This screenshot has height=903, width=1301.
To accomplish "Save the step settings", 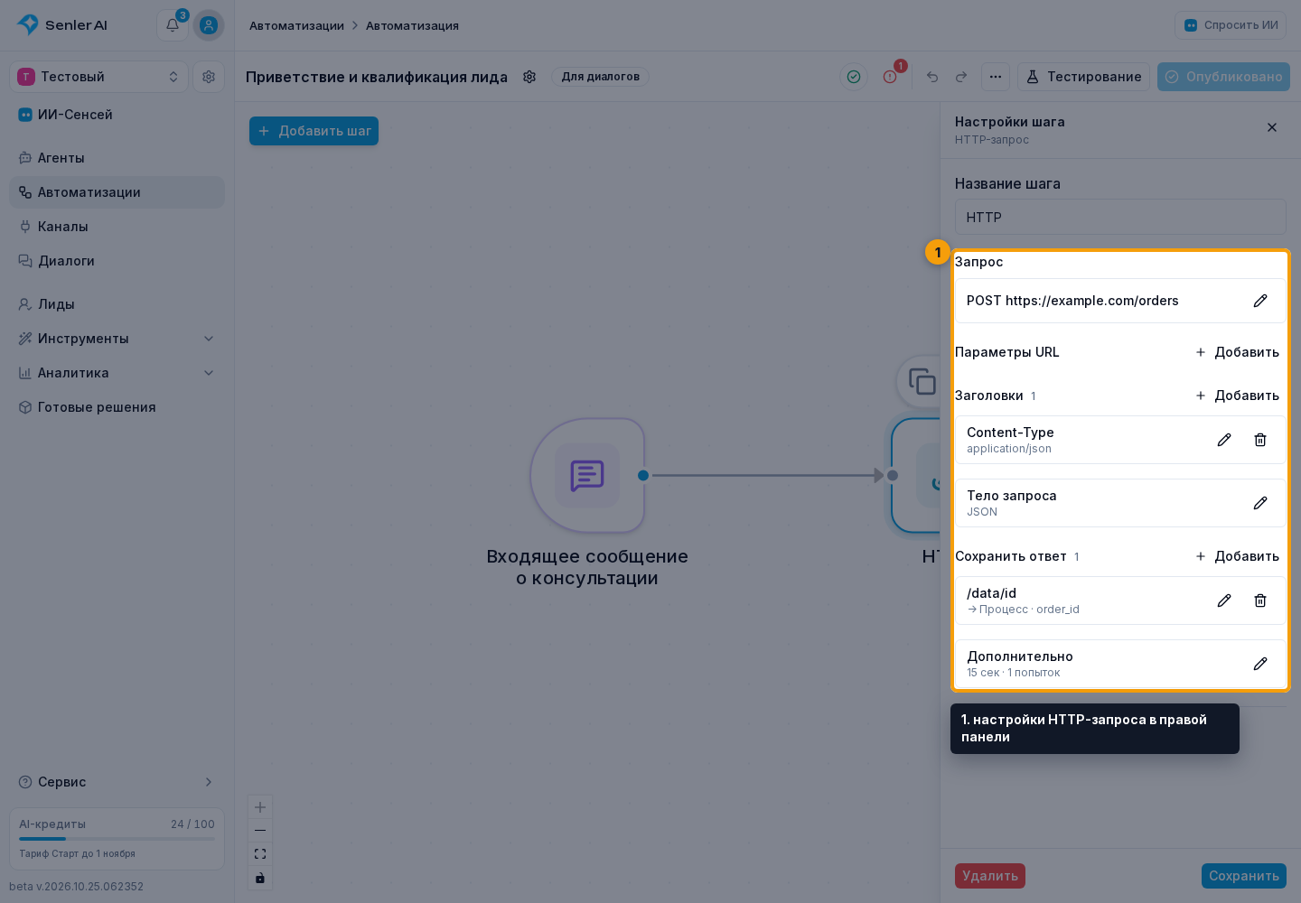I will pyautogui.click(x=1244, y=876).
